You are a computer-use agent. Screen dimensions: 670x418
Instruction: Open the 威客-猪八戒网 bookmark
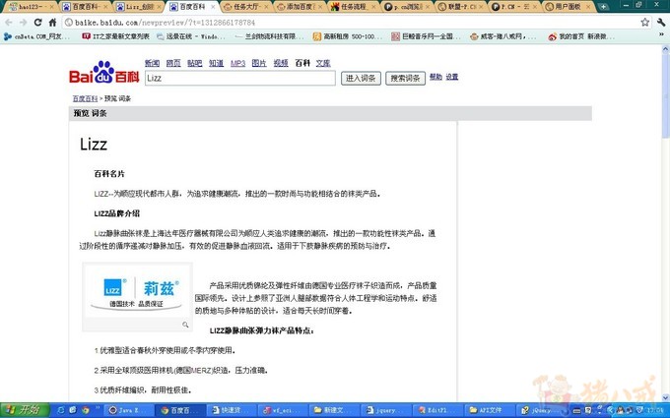pyautogui.click(x=503, y=36)
